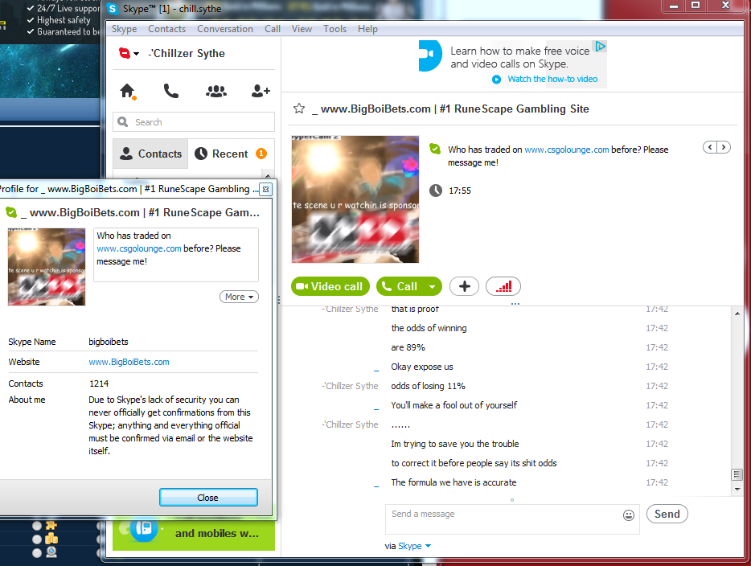Viewport: 751px width, 566px height.
Task: Click the chat resize handle dots
Action: [515, 304]
